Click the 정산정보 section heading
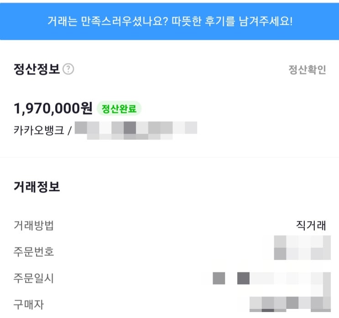 37,70
